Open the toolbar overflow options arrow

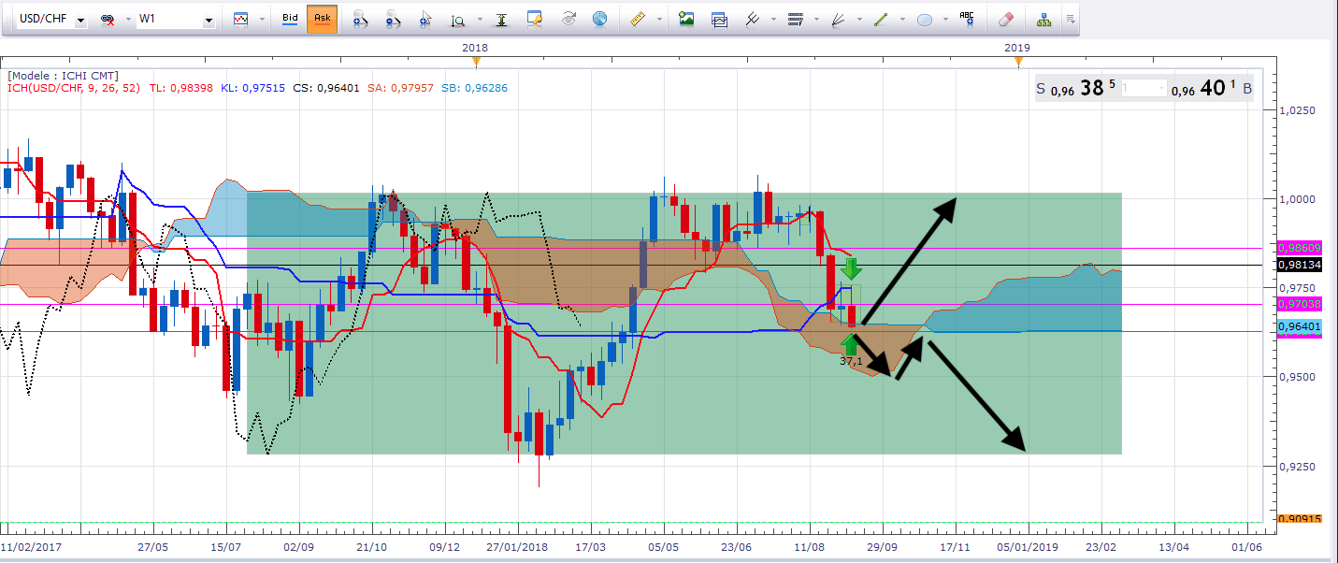(x=1070, y=19)
